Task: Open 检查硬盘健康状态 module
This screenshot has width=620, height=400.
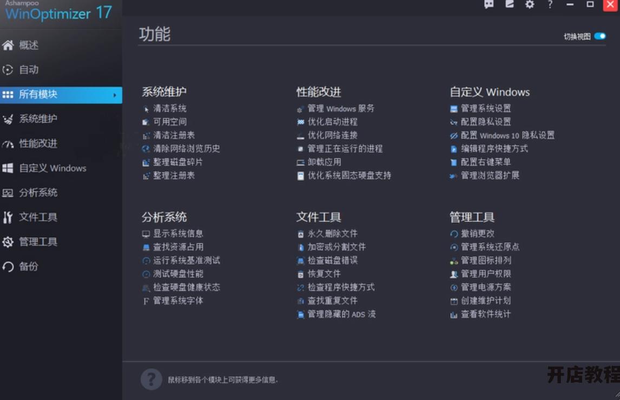Action: pos(187,288)
